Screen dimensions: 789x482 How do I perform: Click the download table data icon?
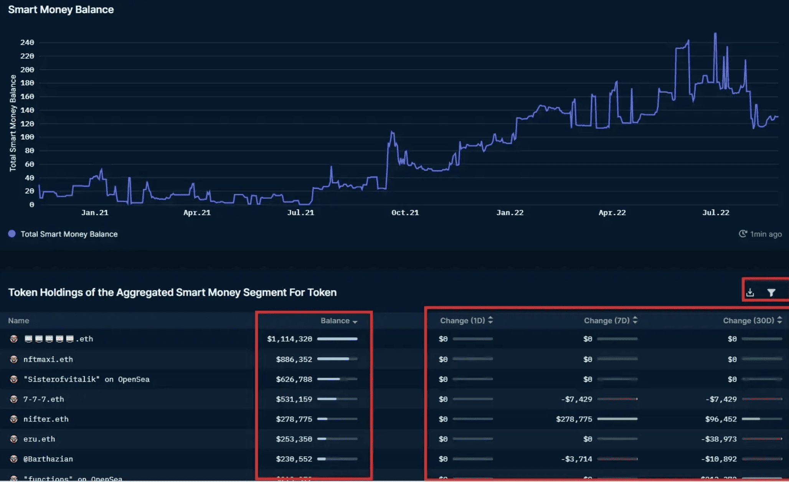coord(750,293)
